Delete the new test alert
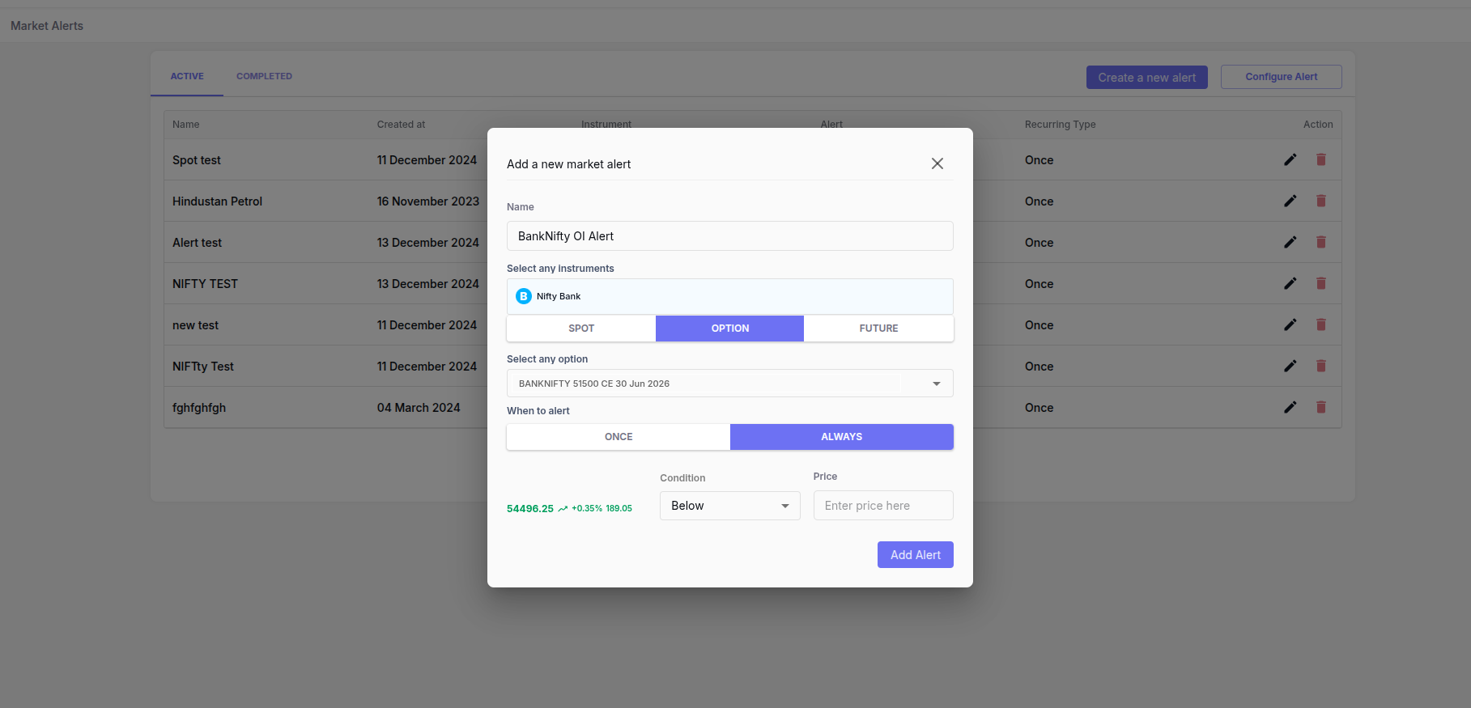The height and width of the screenshot is (708, 1471). click(1321, 324)
